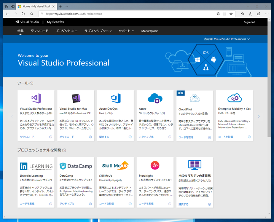The height and width of the screenshot is (222, 274).
Task: Click コードを取得 on CloudPilot card
Action: tap(186, 137)
